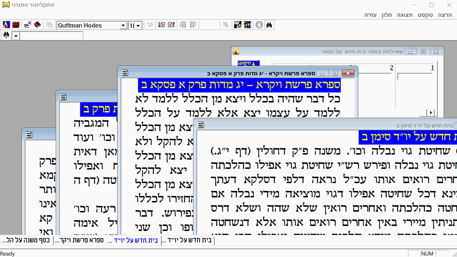Viewport: 457px width, 257px height.
Task: Open the Guttman Hodes font dropdown
Action: (123, 25)
